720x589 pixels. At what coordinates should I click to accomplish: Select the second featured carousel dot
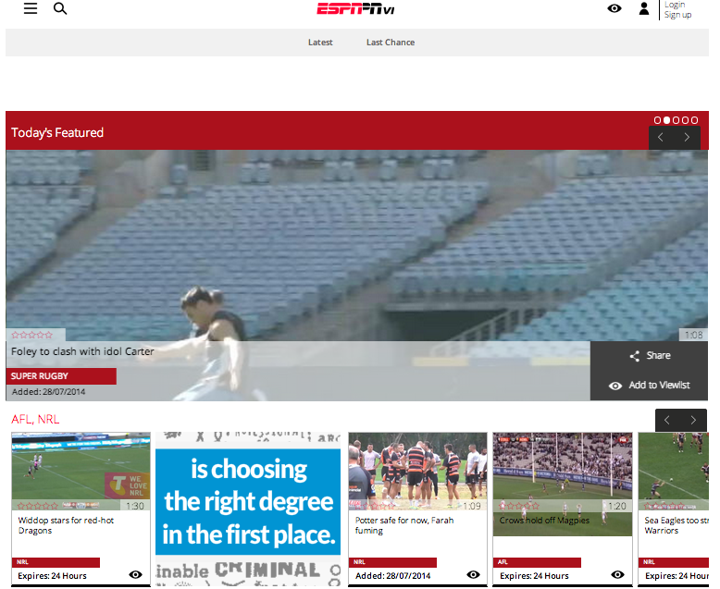pos(666,120)
